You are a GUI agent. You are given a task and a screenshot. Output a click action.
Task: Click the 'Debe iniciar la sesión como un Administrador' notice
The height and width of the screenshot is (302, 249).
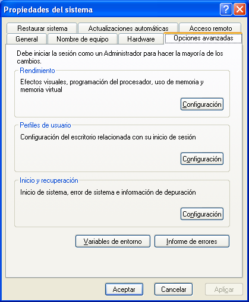[x=120, y=57]
